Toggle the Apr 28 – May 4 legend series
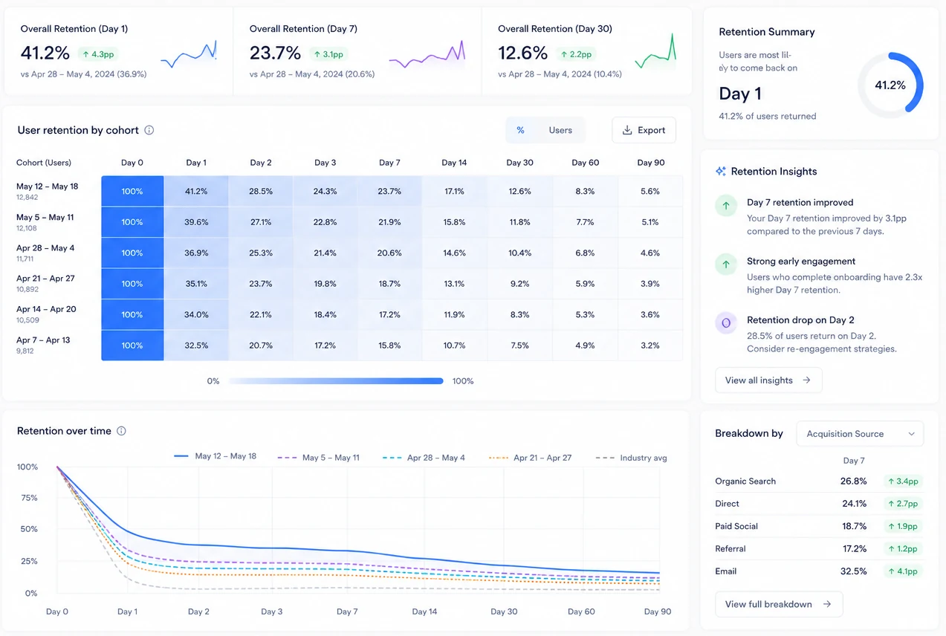This screenshot has width=946, height=636. tap(424, 458)
